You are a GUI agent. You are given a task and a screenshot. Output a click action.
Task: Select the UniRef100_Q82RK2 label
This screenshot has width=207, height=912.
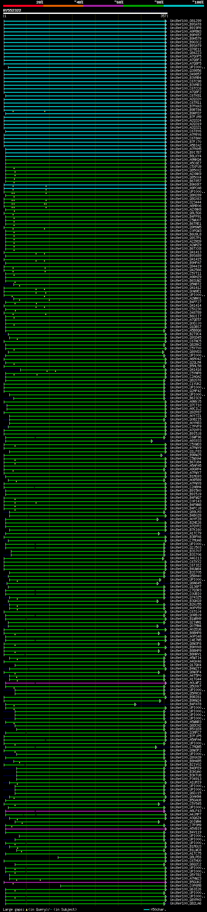(186, 345)
